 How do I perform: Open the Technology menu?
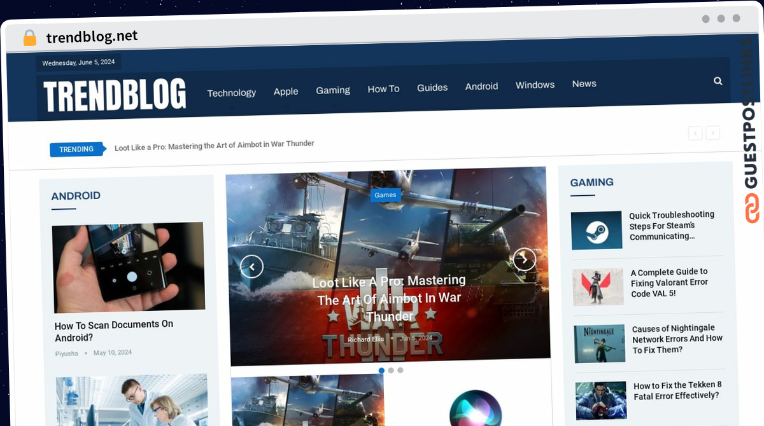pyautogui.click(x=232, y=93)
